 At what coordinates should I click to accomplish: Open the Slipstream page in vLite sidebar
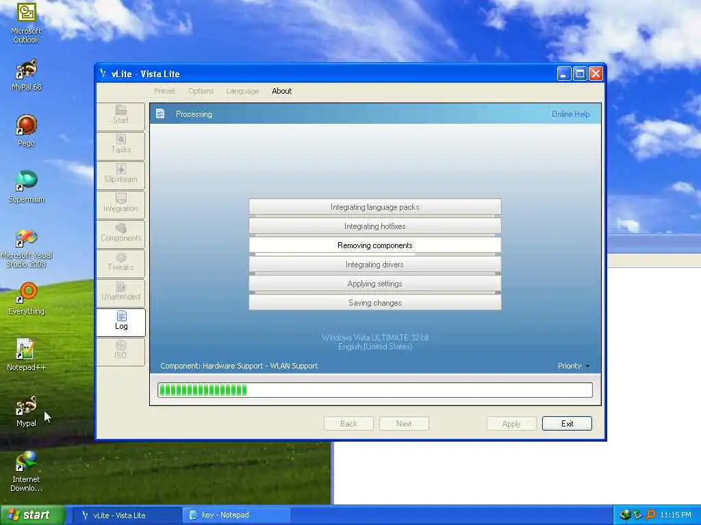(120, 174)
